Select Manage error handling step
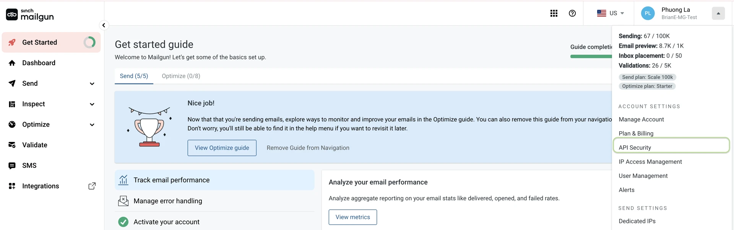This screenshot has width=734, height=230. (214, 201)
